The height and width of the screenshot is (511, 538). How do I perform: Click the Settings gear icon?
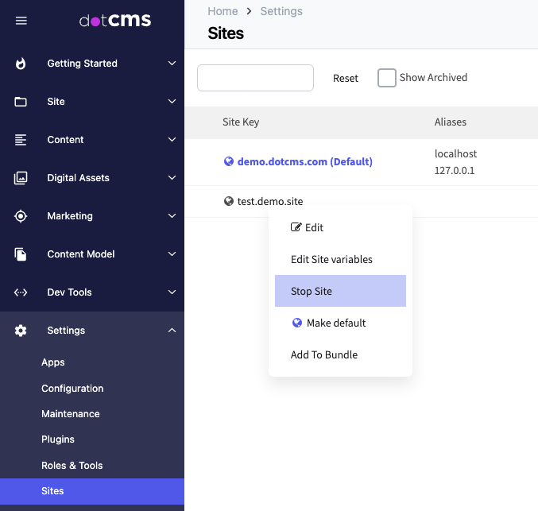(x=21, y=331)
